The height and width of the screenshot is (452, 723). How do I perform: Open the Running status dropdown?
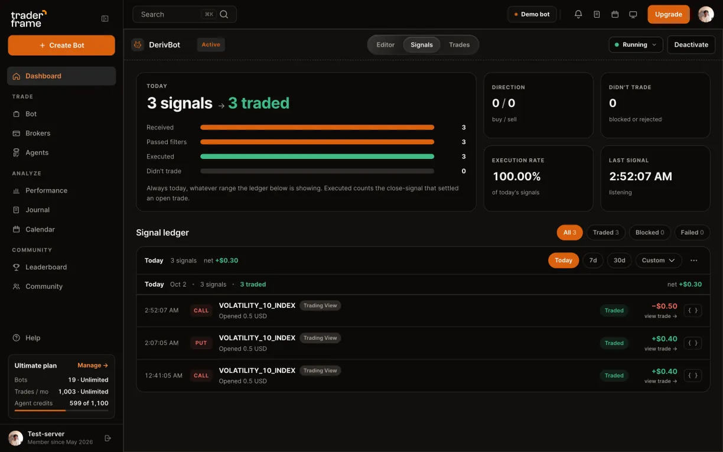(636, 45)
